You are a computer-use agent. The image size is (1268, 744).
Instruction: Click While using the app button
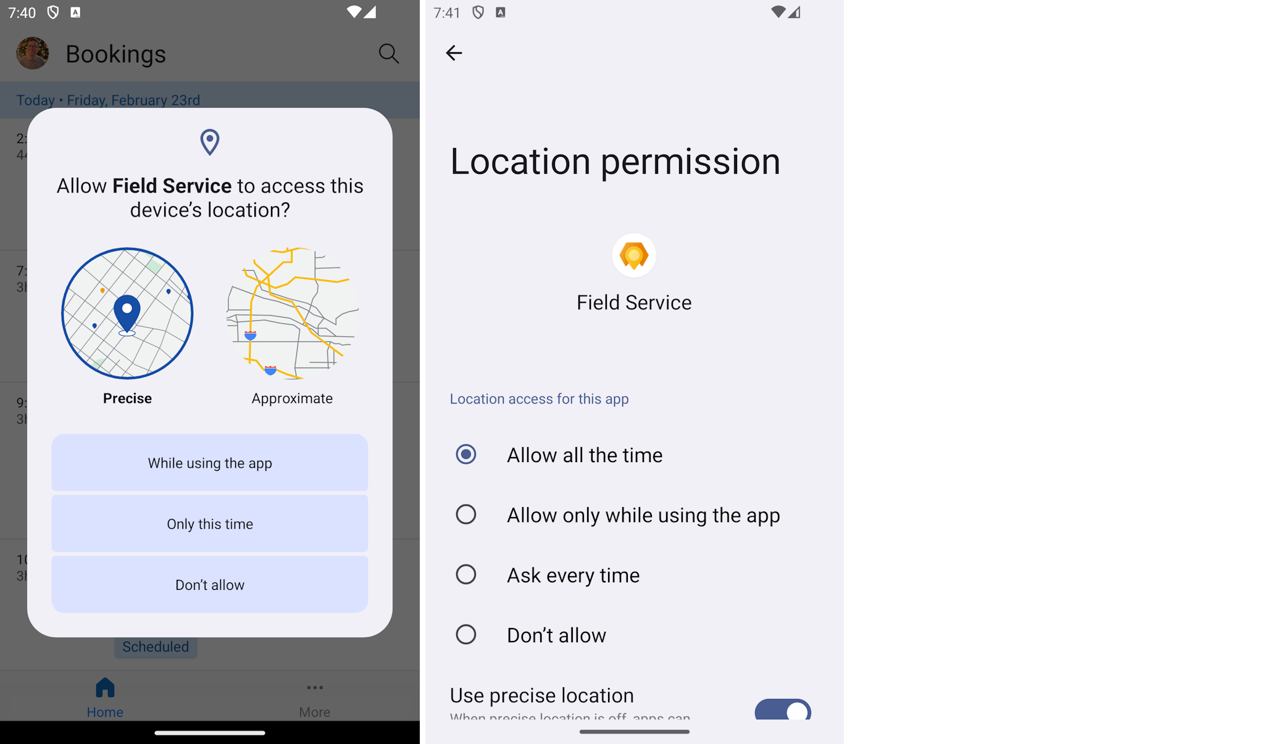[x=209, y=462]
